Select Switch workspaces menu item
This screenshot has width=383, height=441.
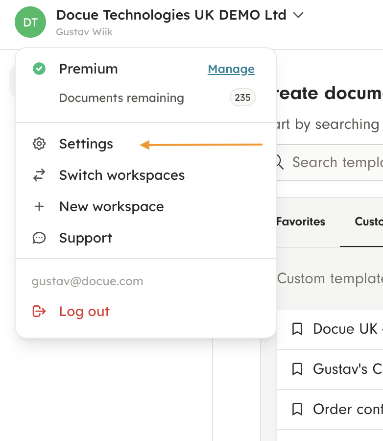pyautogui.click(x=122, y=175)
